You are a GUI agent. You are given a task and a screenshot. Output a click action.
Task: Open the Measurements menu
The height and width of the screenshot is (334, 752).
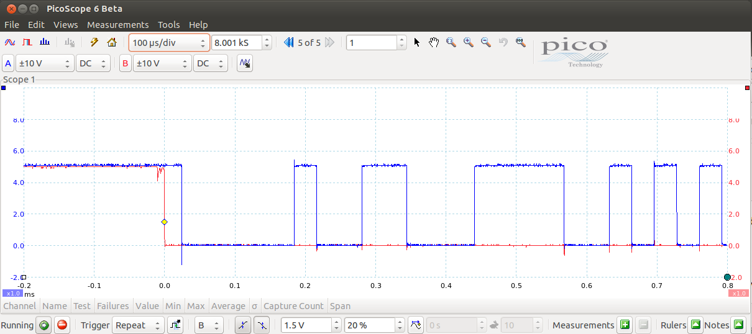coord(118,25)
